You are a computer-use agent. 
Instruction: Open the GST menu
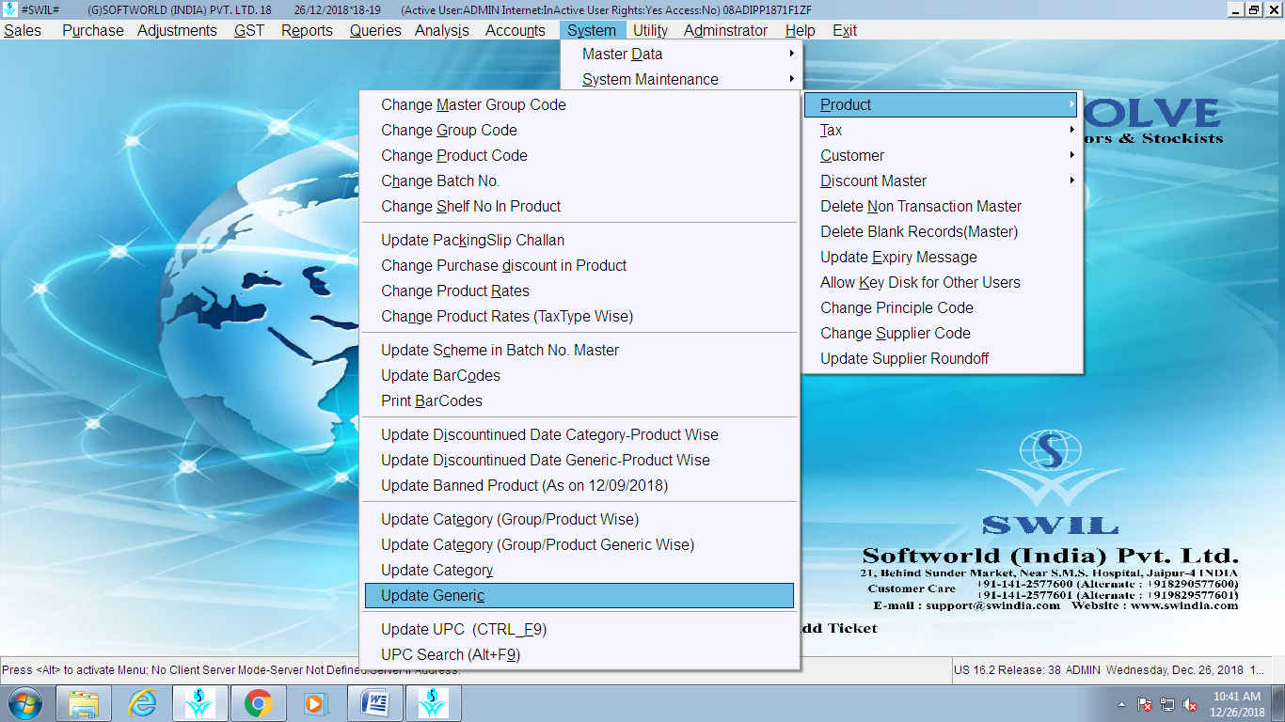[x=249, y=30]
